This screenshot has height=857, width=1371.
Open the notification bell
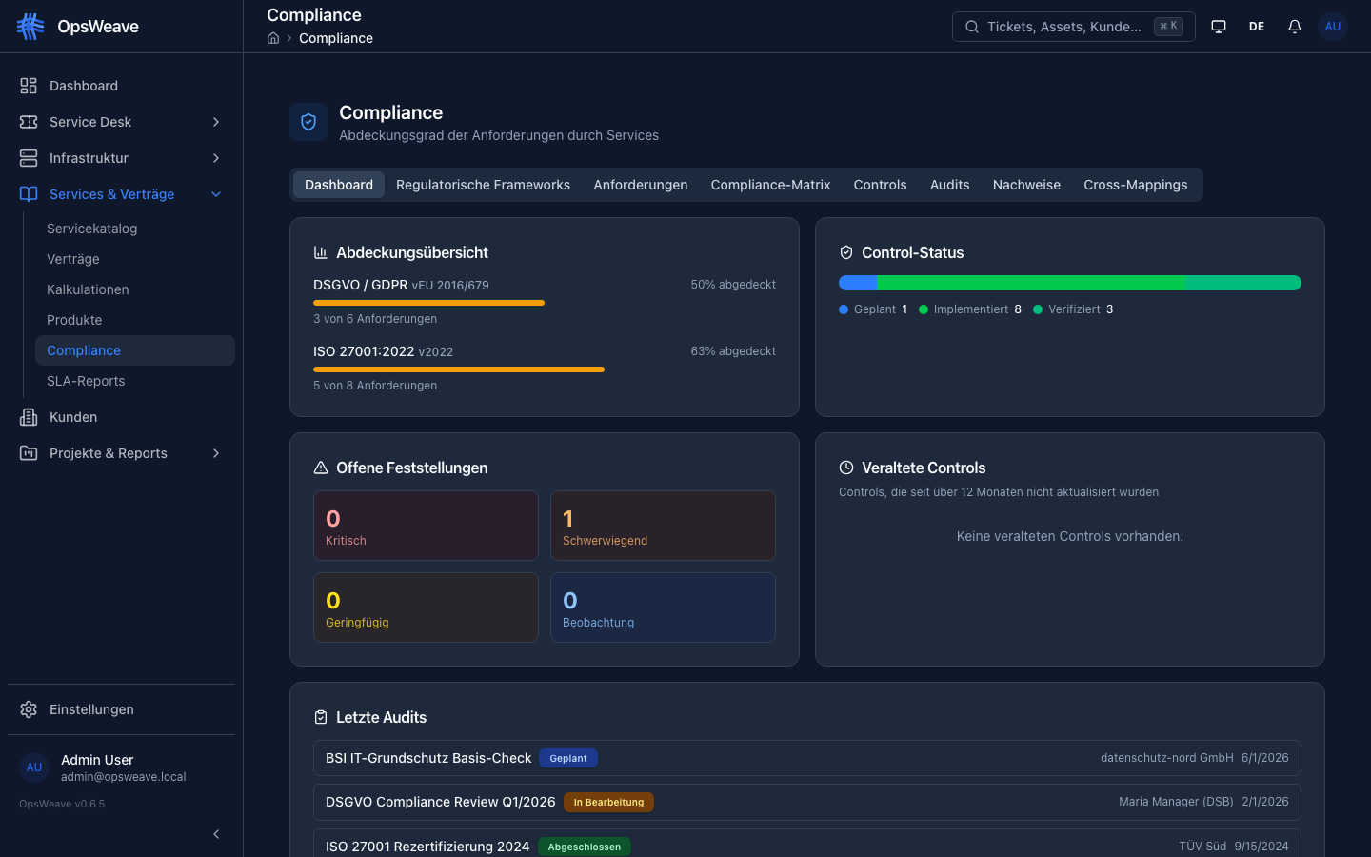point(1294,26)
